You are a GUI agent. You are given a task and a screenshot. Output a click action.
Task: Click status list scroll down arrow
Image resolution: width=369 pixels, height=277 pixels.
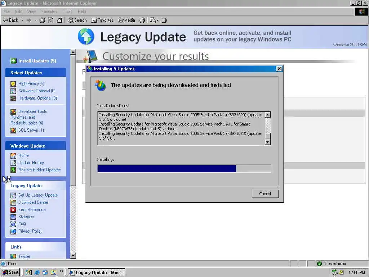pos(268,142)
